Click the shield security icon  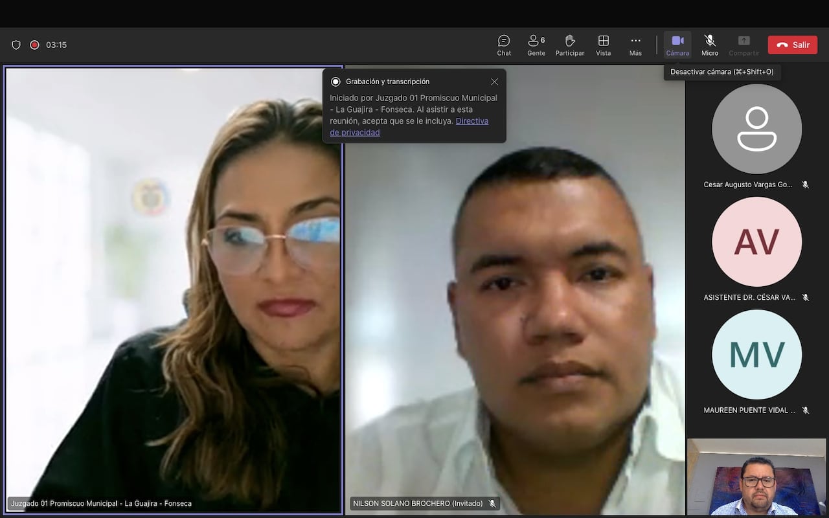point(16,45)
